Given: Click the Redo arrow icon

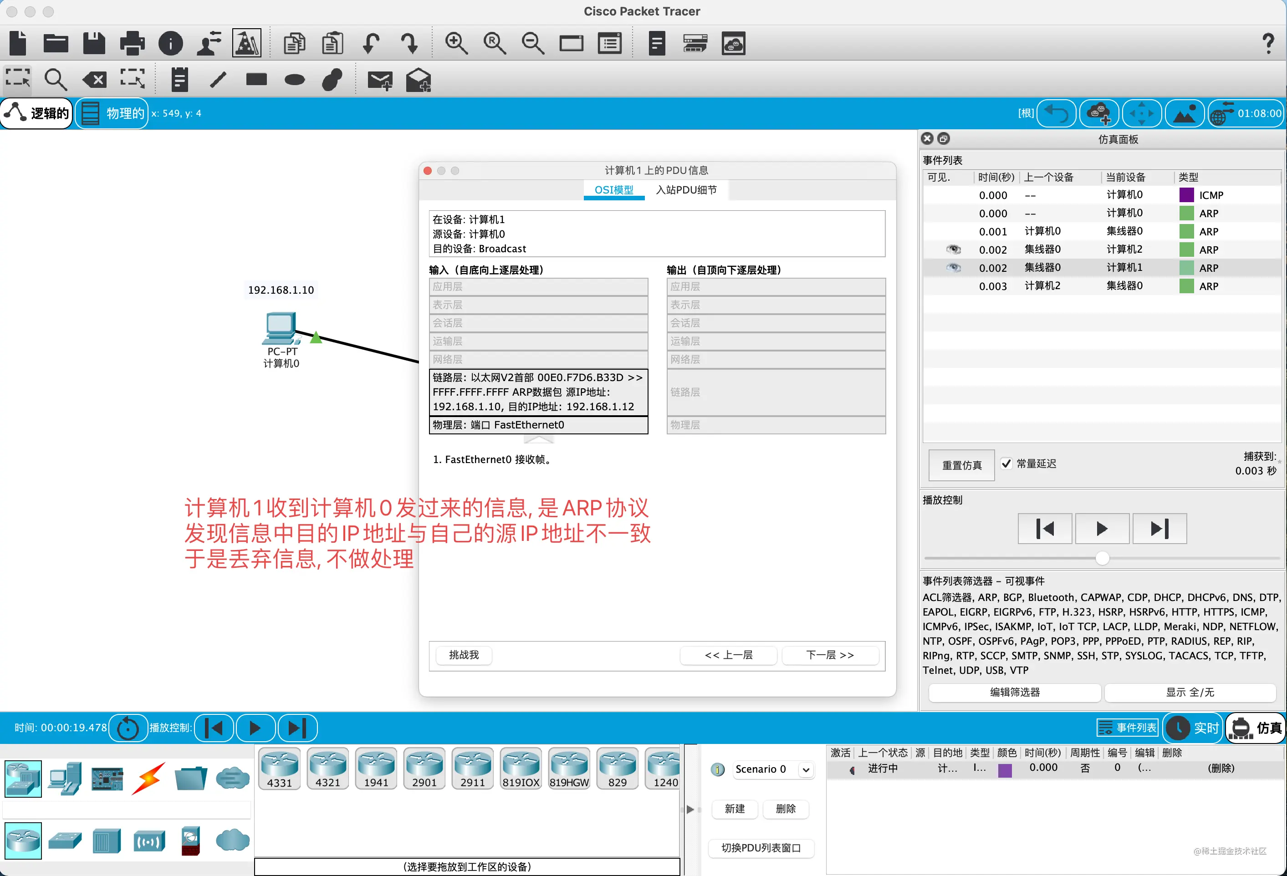Looking at the screenshot, I should (409, 43).
